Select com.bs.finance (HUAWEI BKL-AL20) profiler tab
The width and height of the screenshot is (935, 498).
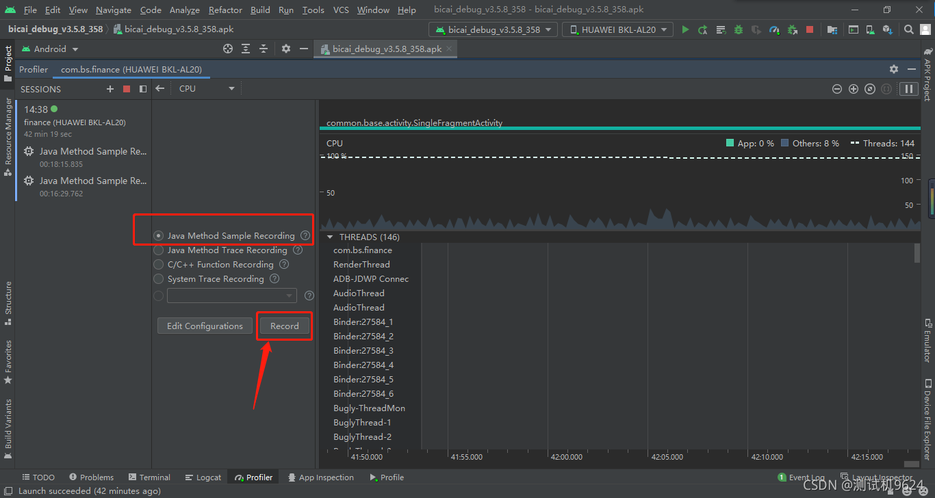point(131,69)
